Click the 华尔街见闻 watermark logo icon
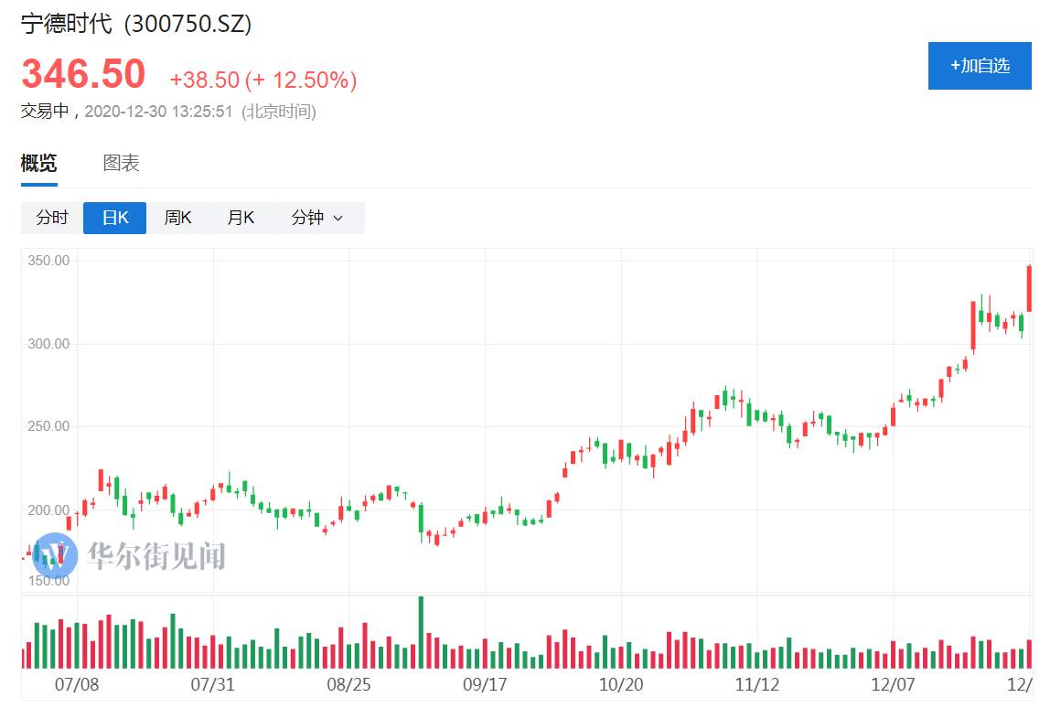This screenshot has height=708, width=1061. click(55, 555)
